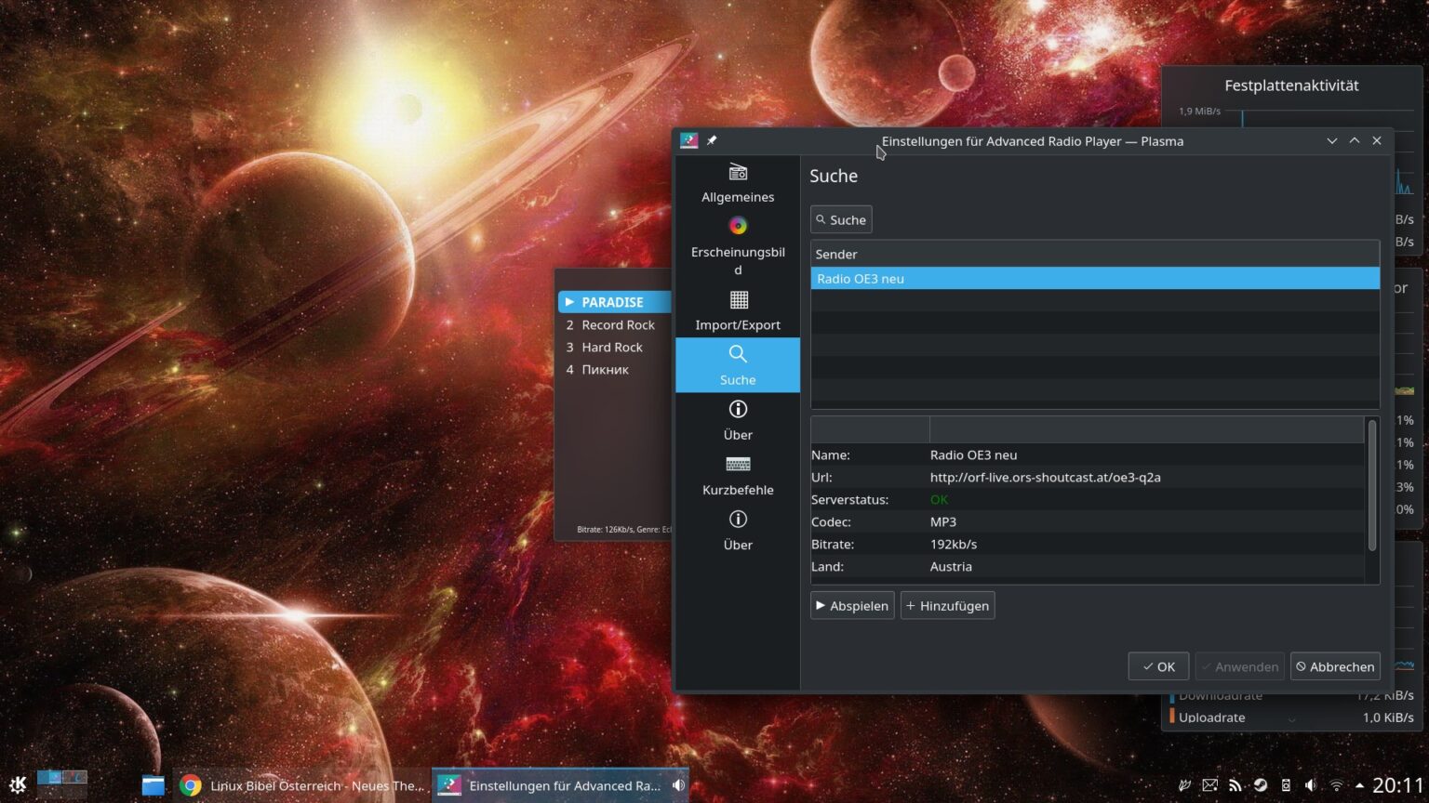Open the feather icon in system tray
The height and width of the screenshot is (803, 1429).
point(1184,785)
